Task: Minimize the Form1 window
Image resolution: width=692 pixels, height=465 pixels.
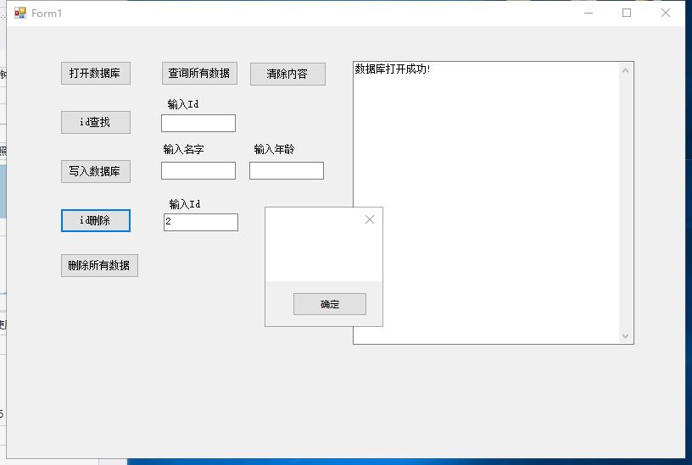Action: [x=589, y=13]
